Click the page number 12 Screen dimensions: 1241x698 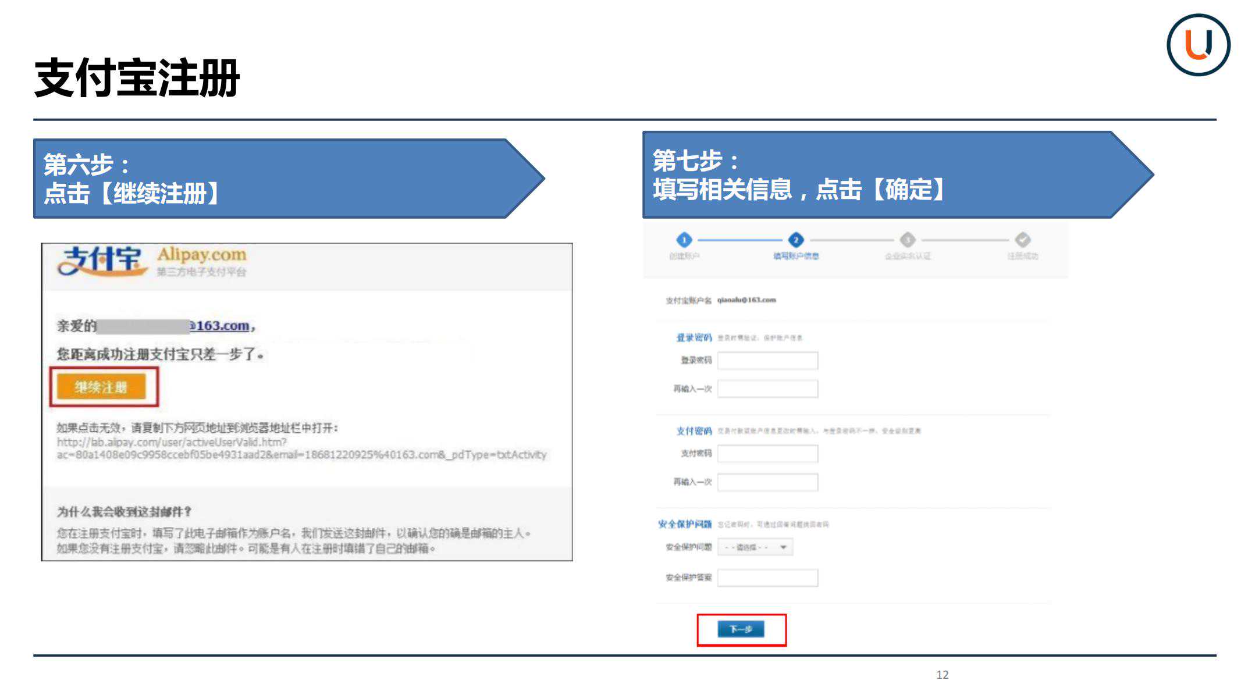(x=943, y=675)
